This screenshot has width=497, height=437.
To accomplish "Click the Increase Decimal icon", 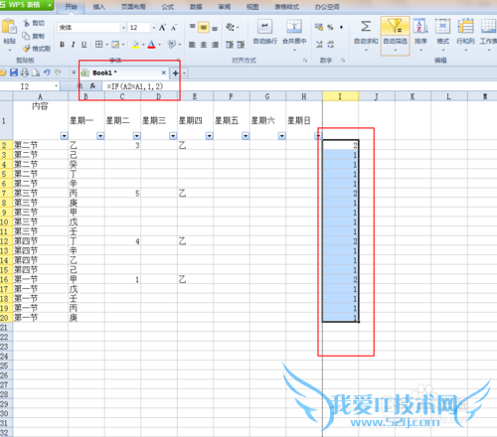I will [319, 44].
